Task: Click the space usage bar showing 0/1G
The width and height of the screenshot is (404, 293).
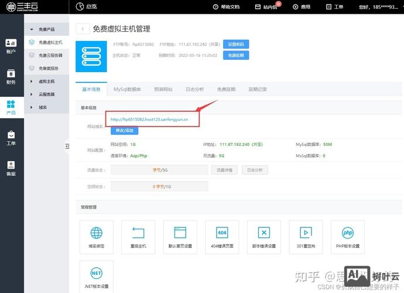Action: 159,186
